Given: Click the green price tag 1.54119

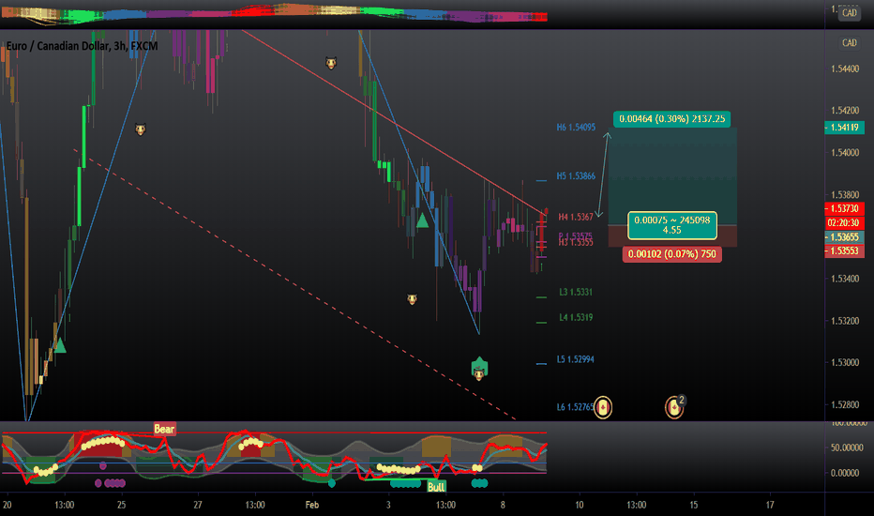Looking at the screenshot, I should pyautogui.click(x=844, y=128).
